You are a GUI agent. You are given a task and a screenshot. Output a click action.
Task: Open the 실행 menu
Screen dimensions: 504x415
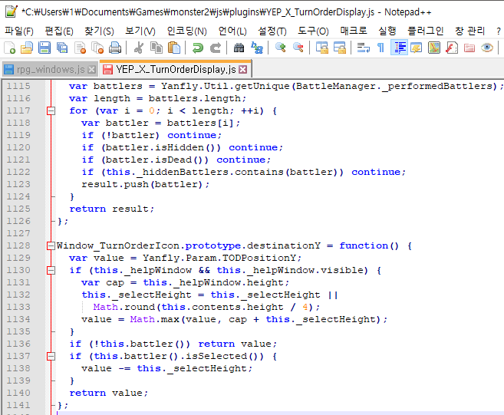[x=387, y=31]
